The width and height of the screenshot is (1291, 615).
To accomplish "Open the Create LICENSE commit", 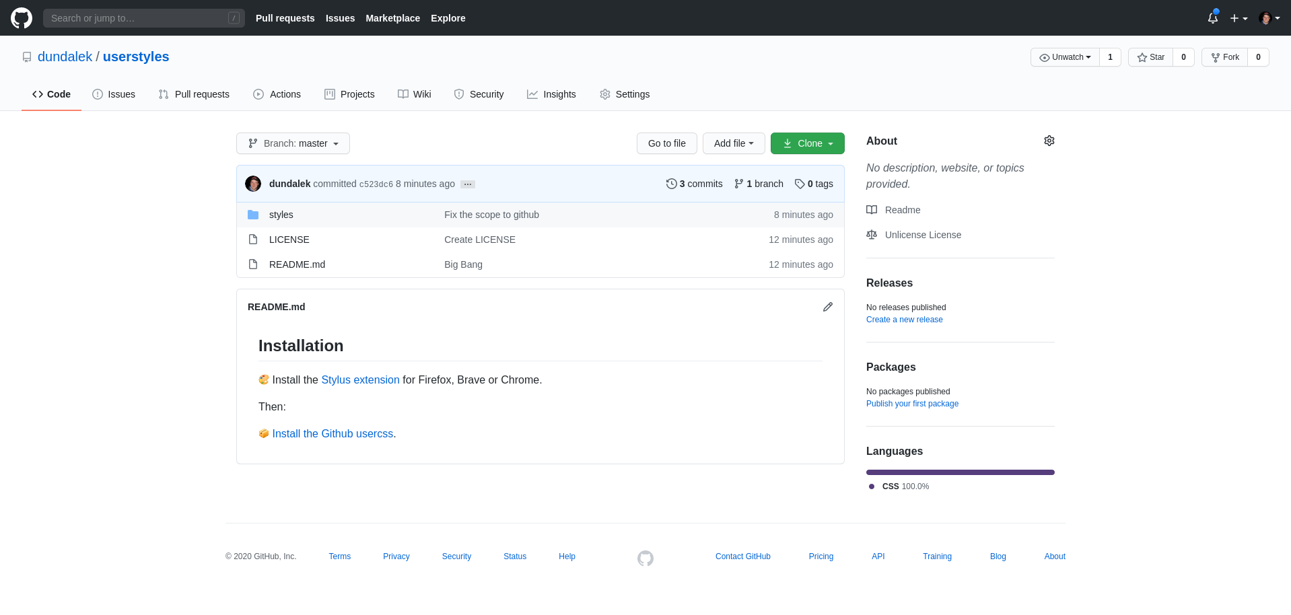I will 480,240.
